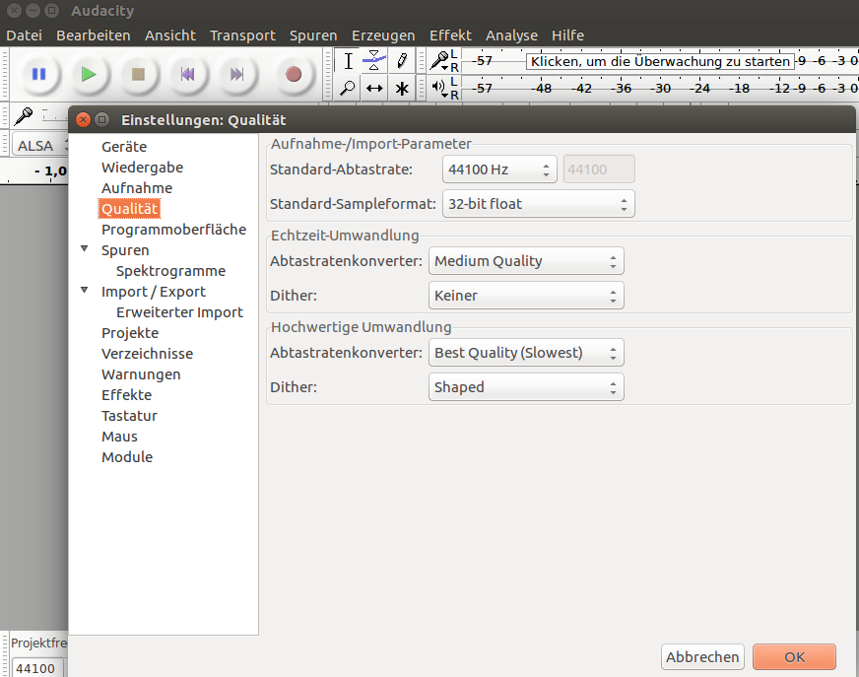This screenshot has width=859, height=677.
Task: Select Erweiterter Import sub-item
Action: [x=179, y=312]
